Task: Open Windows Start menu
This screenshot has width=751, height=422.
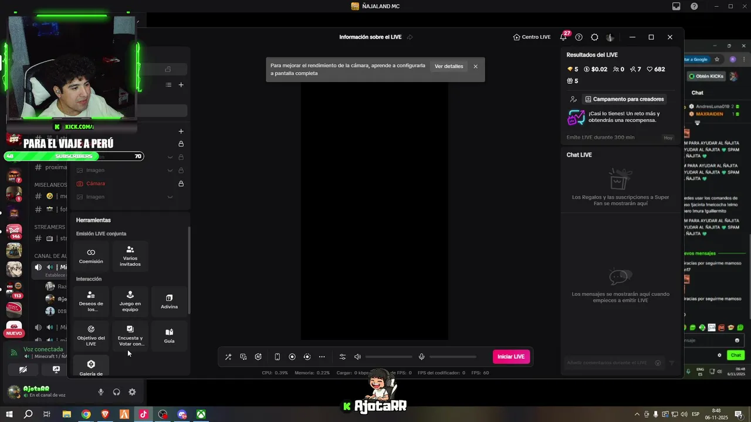Action: 9,414
